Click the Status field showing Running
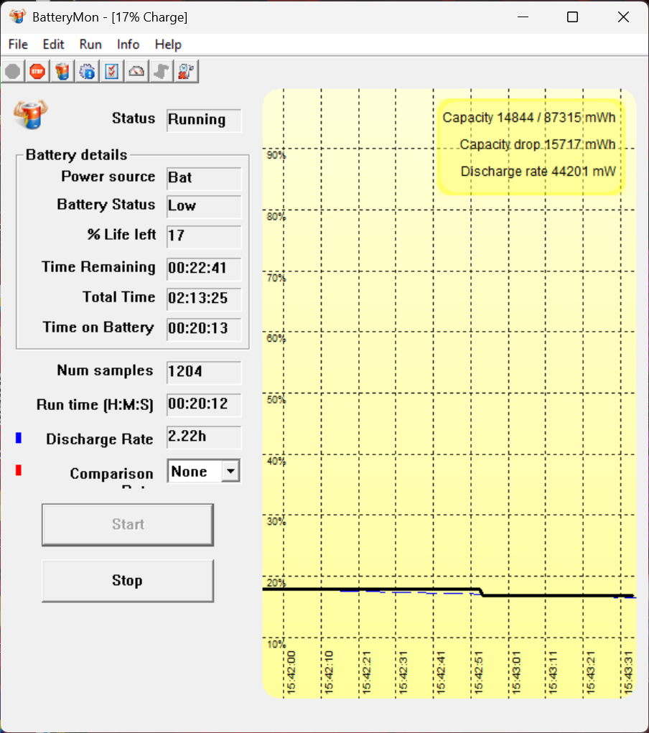The width and height of the screenshot is (649, 733). (204, 120)
